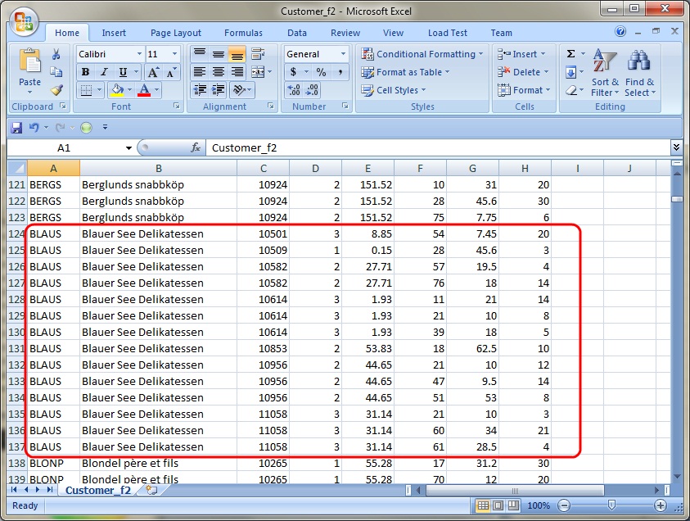
Task: Undo last action in Quick Access Toolbar
Action: click(x=34, y=127)
